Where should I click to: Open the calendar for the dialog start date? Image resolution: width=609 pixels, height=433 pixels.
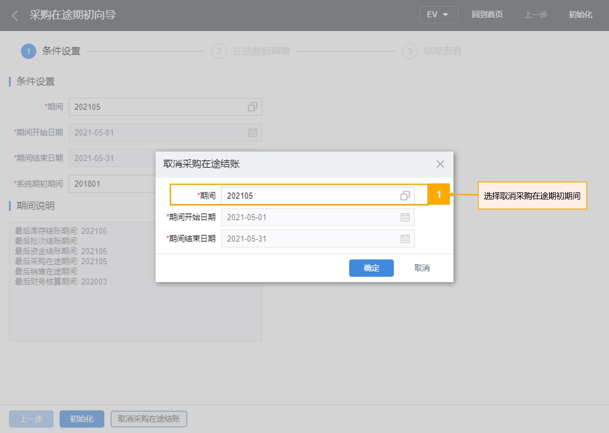click(x=405, y=217)
